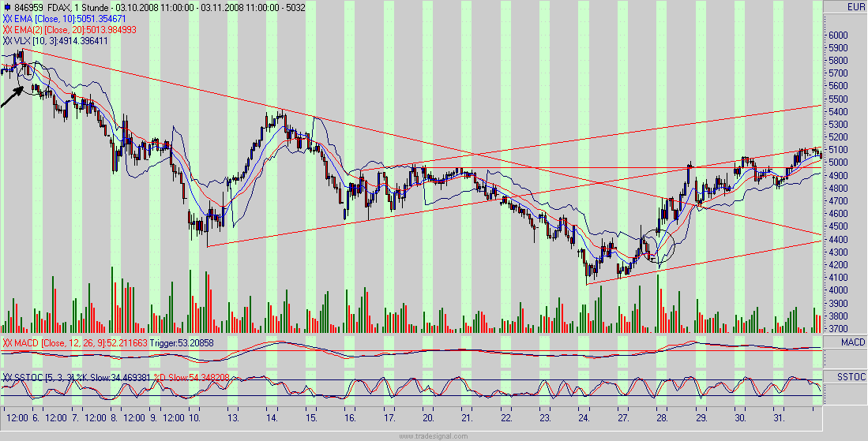Click the 5700 price level on axis
868x441 pixels.
(x=840, y=73)
